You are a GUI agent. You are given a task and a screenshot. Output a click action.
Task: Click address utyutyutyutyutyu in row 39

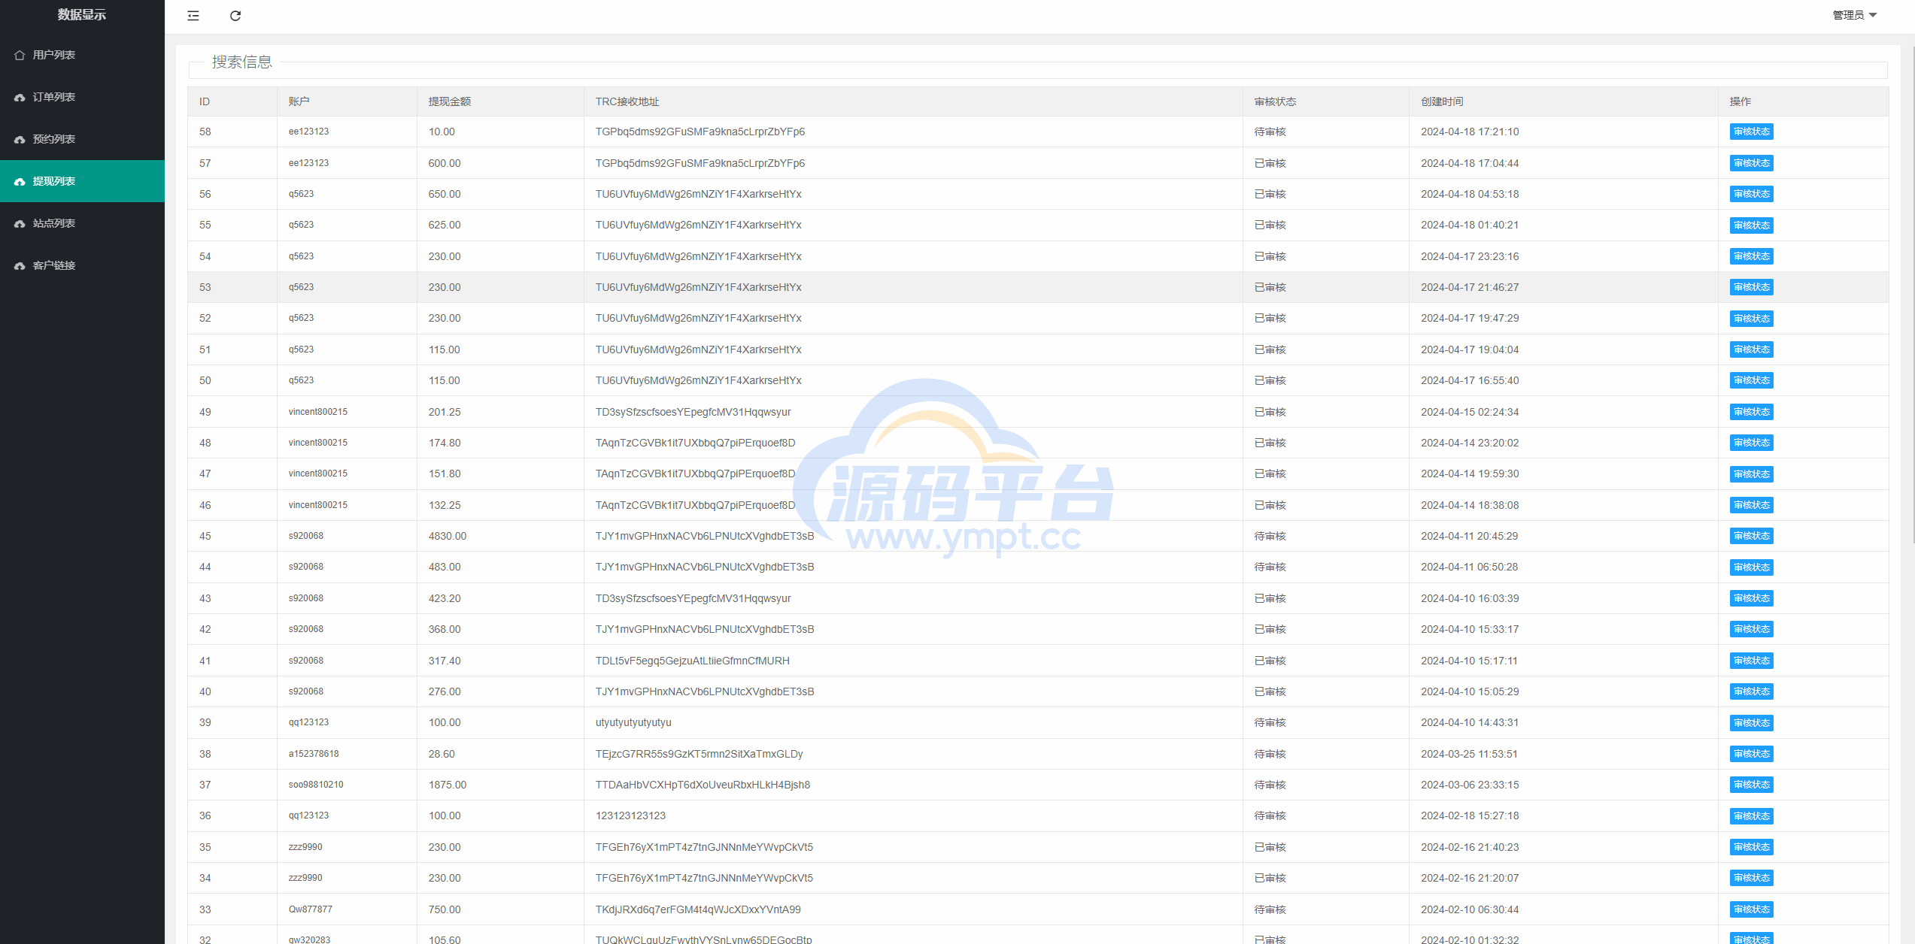[x=633, y=722]
